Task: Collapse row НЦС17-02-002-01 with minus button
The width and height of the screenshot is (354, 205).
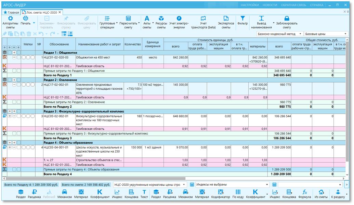Action: pos(14,85)
